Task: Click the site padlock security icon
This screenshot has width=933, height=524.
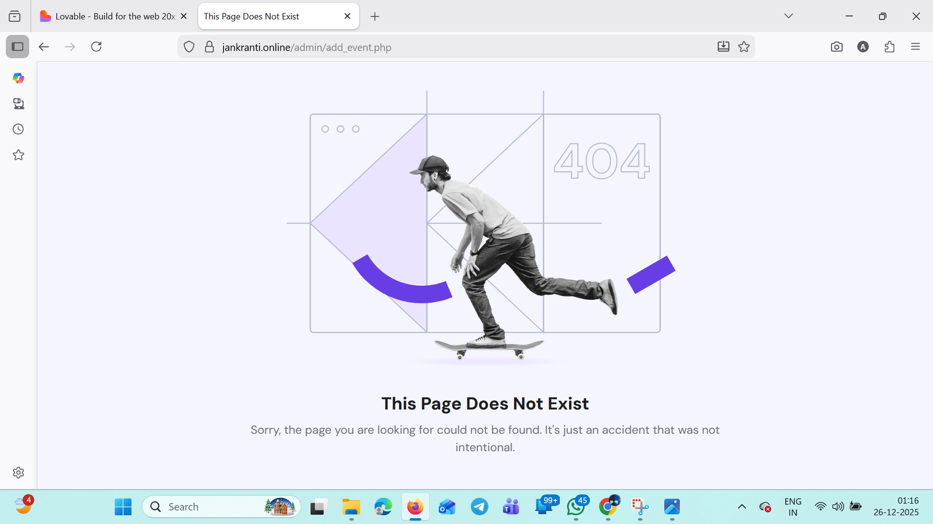Action: [209, 47]
